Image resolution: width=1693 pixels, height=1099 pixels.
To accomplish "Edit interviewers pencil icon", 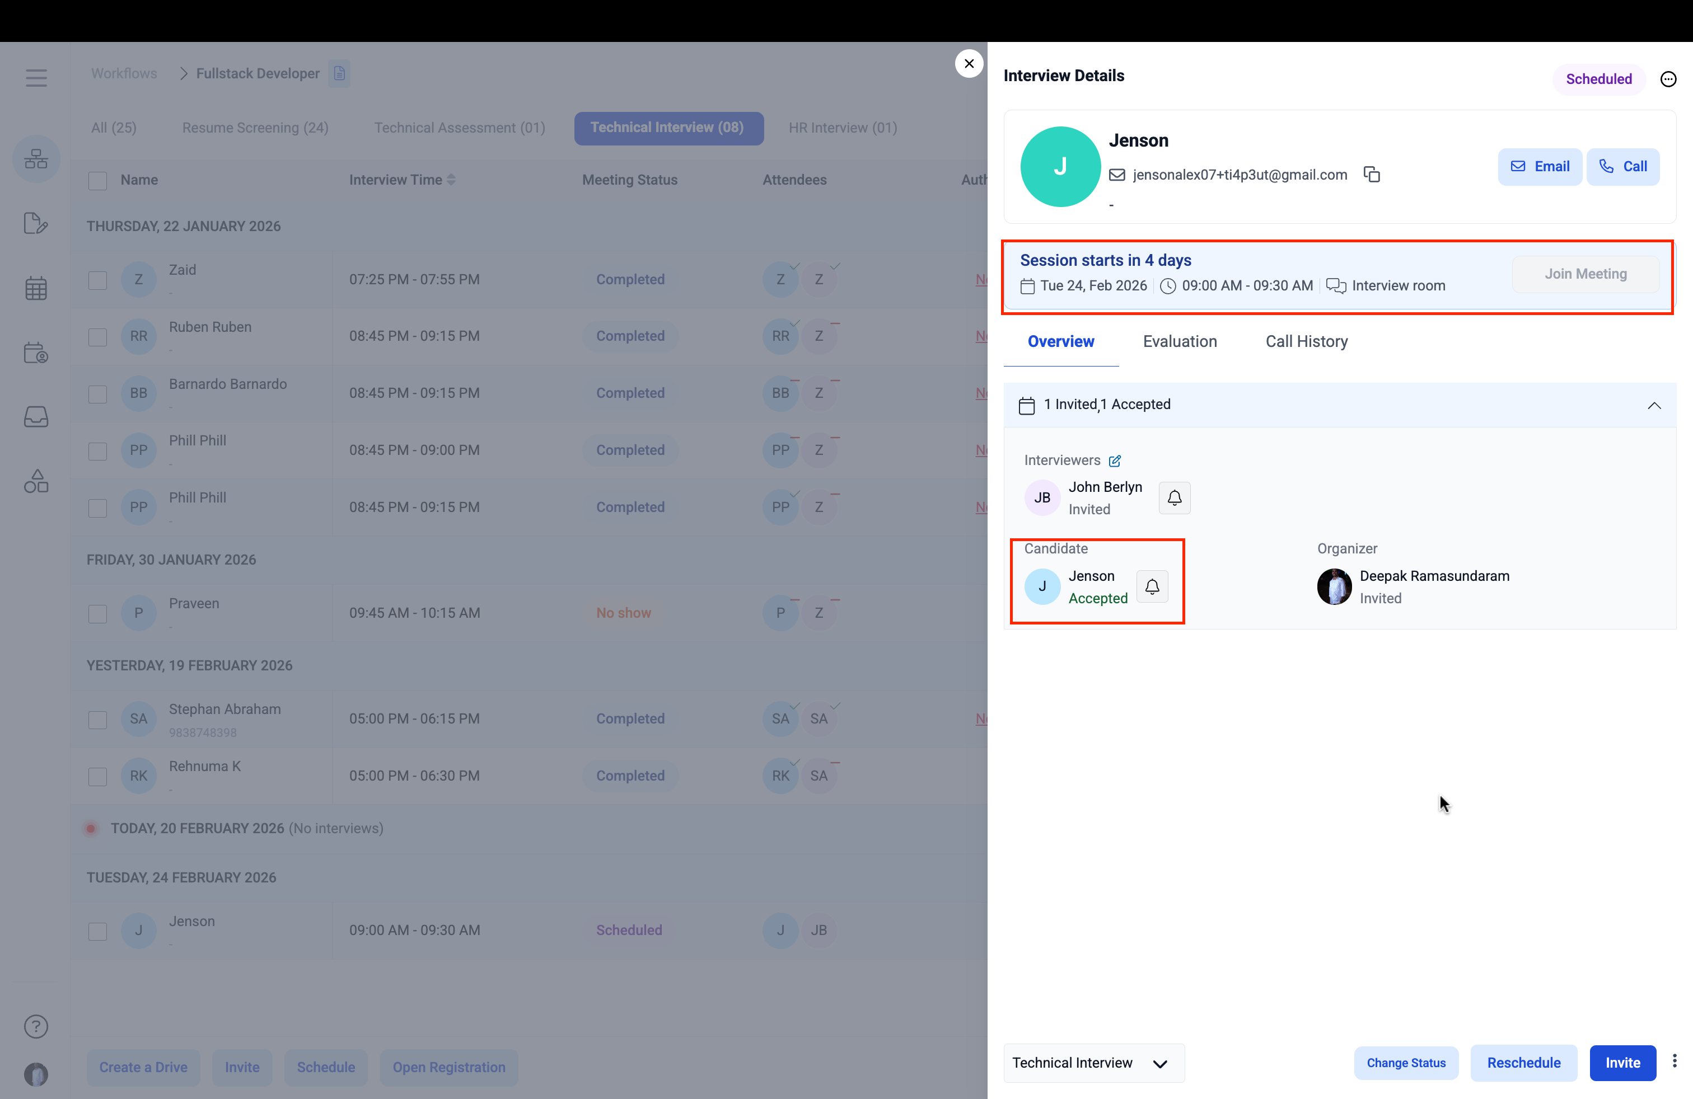I will coord(1115,461).
